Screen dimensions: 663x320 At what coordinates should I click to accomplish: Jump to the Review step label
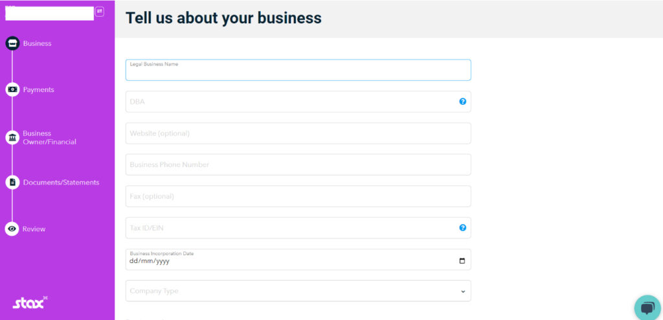pos(34,229)
